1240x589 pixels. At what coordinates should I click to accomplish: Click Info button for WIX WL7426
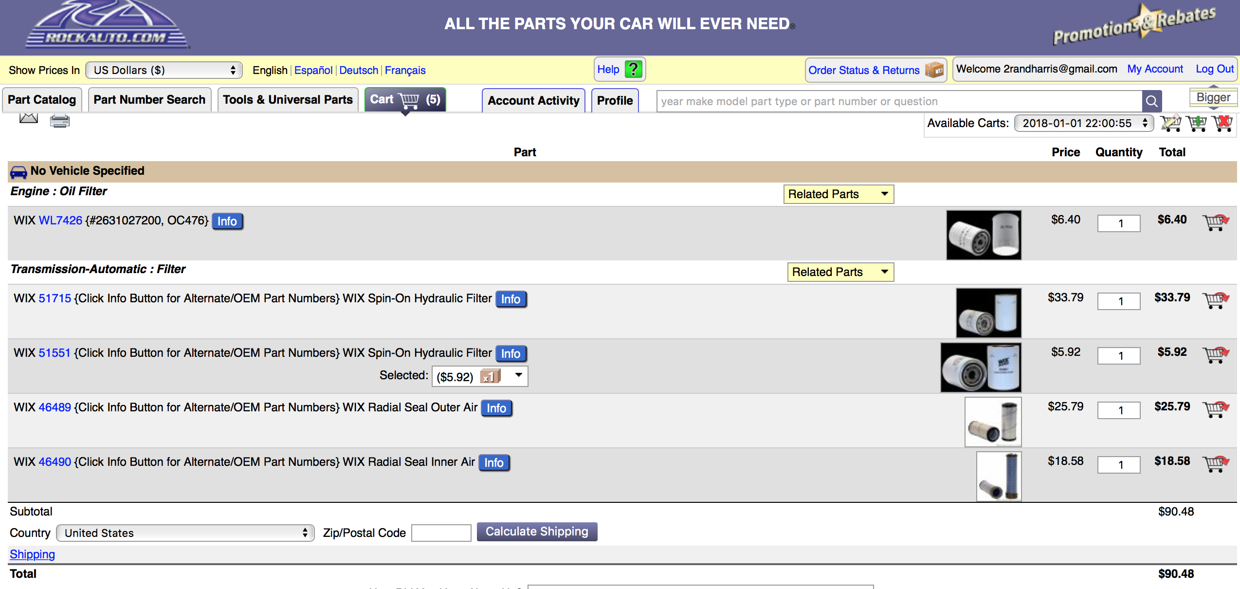227,221
